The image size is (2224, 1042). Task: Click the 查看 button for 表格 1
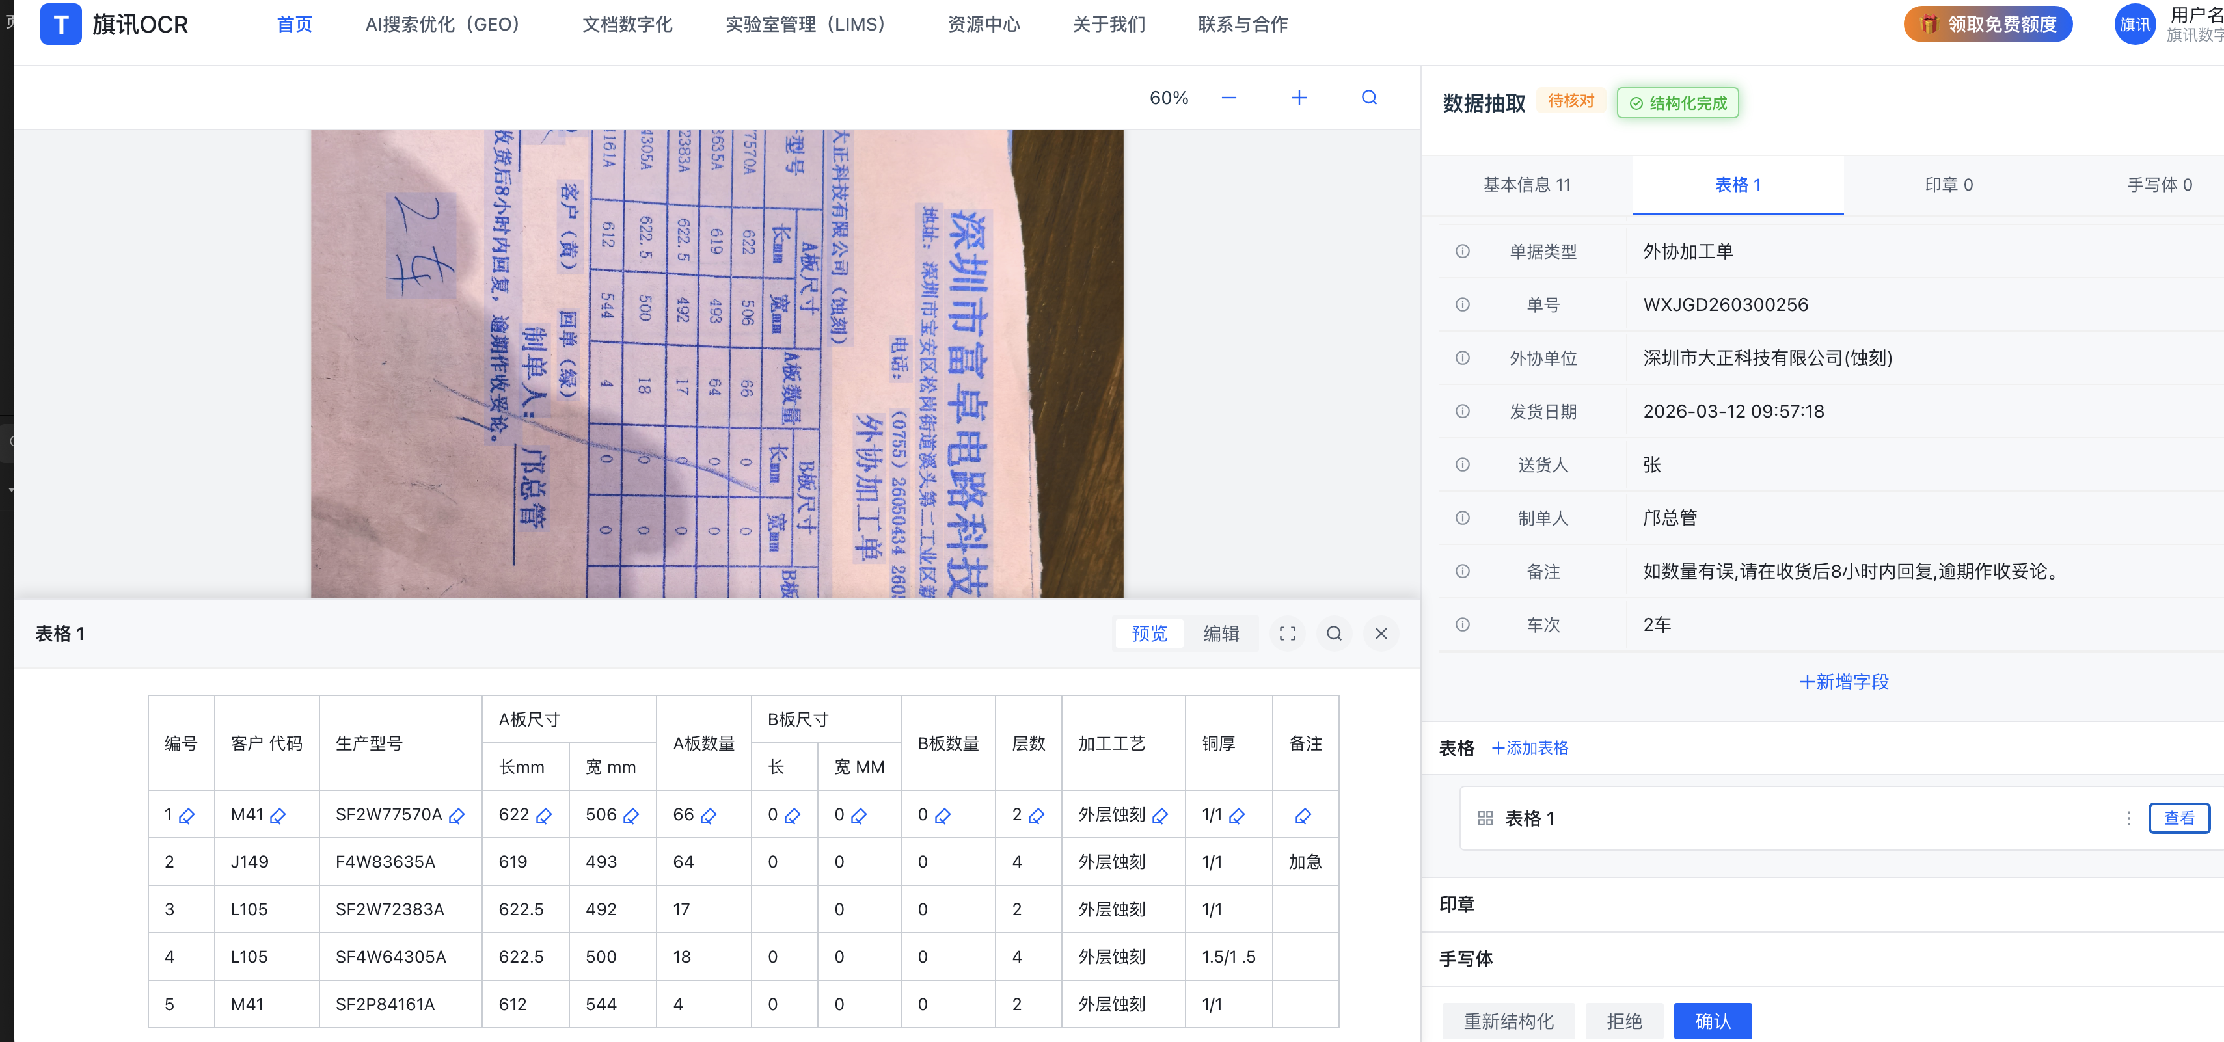click(x=2178, y=818)
